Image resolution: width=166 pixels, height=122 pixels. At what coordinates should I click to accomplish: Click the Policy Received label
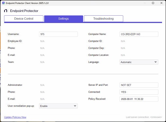[97, 99]
